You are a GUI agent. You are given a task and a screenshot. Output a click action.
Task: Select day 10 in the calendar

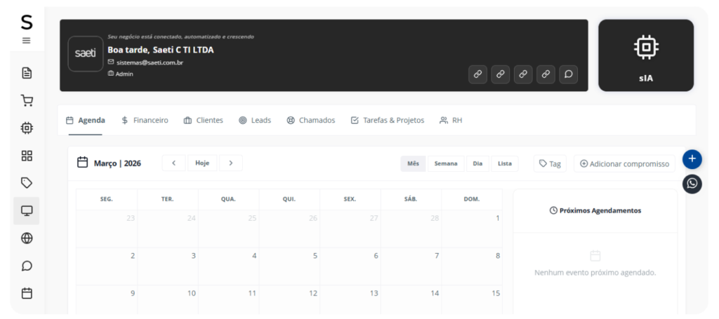click(191, 293)
